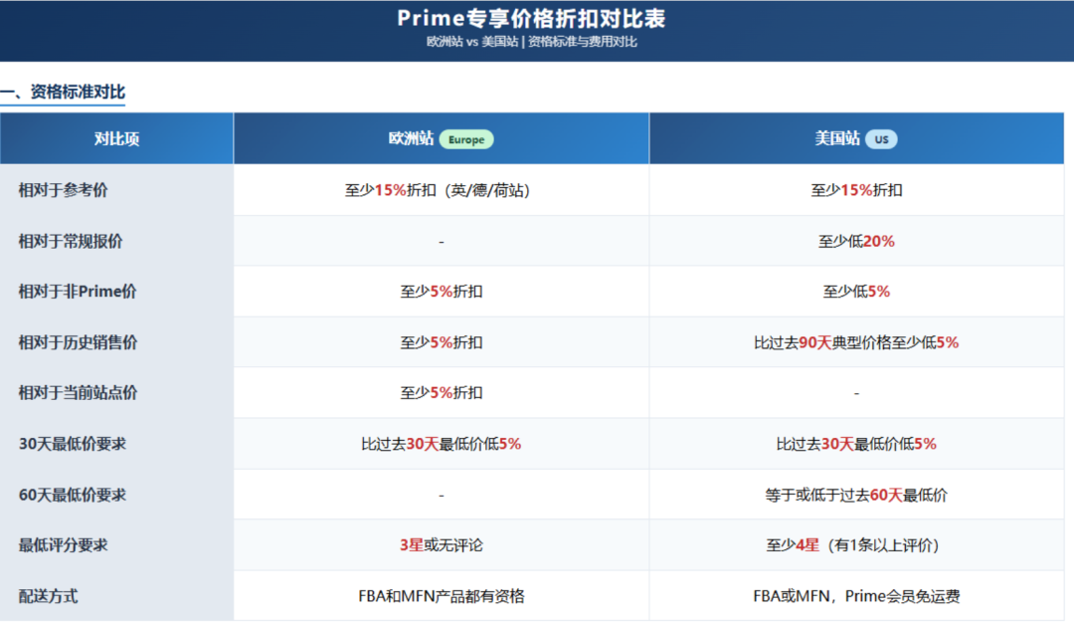Click the cell '至少低20%'
Viewport: 1074px width, 623px height.
[x=856, y=241]
